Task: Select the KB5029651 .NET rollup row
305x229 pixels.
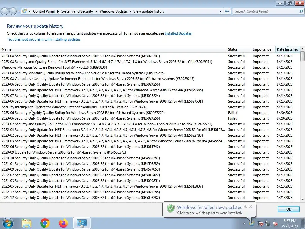Action: pyautogui.click(x=150, y=62)
